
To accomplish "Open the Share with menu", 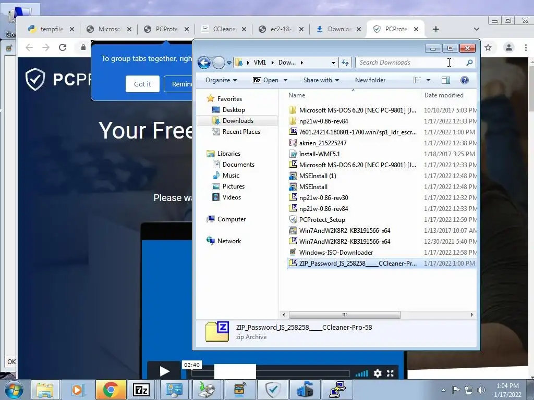I will (x=321, y=80).
